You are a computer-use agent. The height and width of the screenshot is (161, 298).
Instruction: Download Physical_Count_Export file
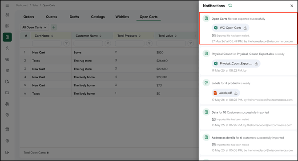[256, 64]
